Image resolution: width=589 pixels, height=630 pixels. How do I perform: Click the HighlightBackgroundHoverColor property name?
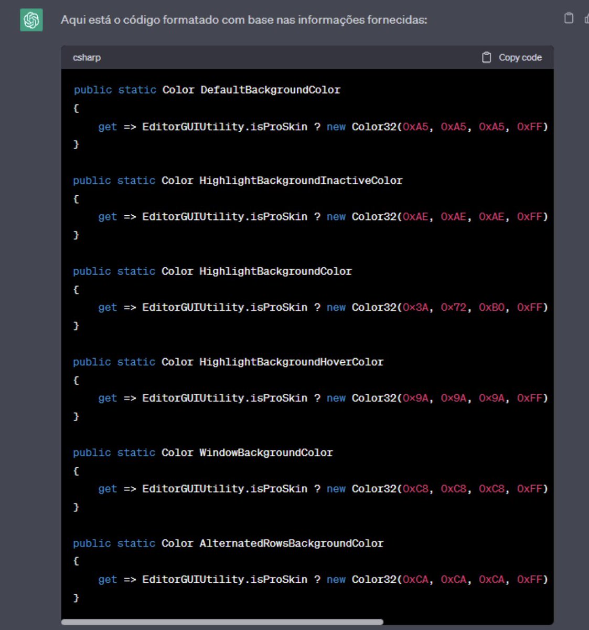292,362
